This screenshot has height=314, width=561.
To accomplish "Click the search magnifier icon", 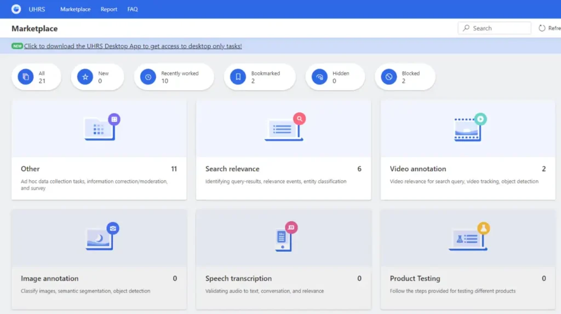I will [466, 28].
